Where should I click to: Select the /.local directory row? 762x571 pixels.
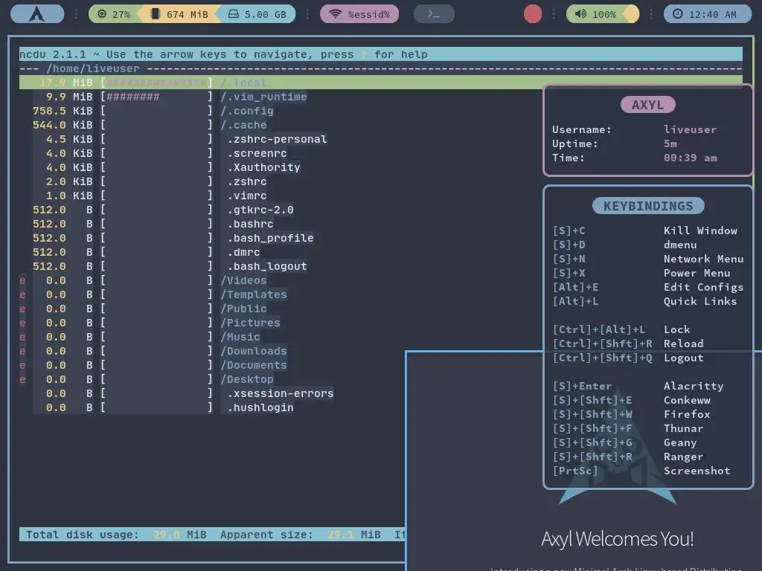[380, 83]
